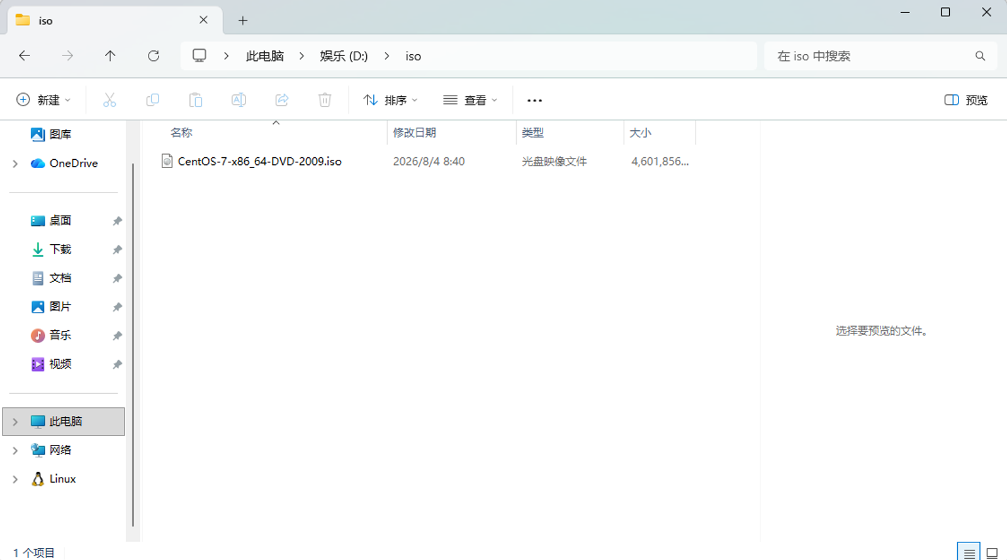
Task: Expand the OneDrive tree node
Action: (x=15, y=164)
